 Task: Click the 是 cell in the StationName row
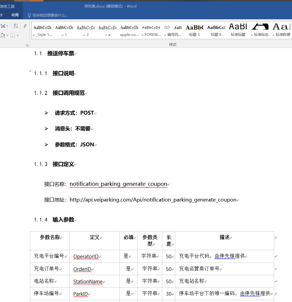[x=129, y=281]
